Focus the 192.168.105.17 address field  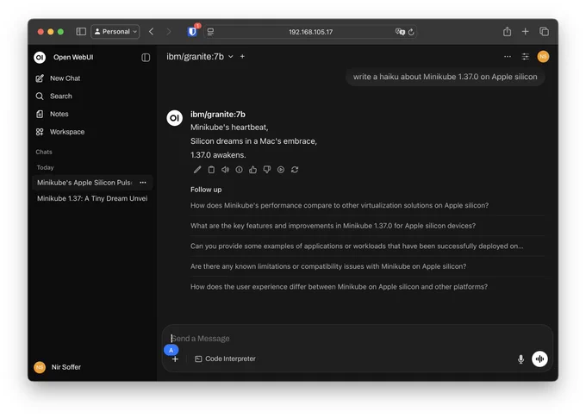(310, 32)
